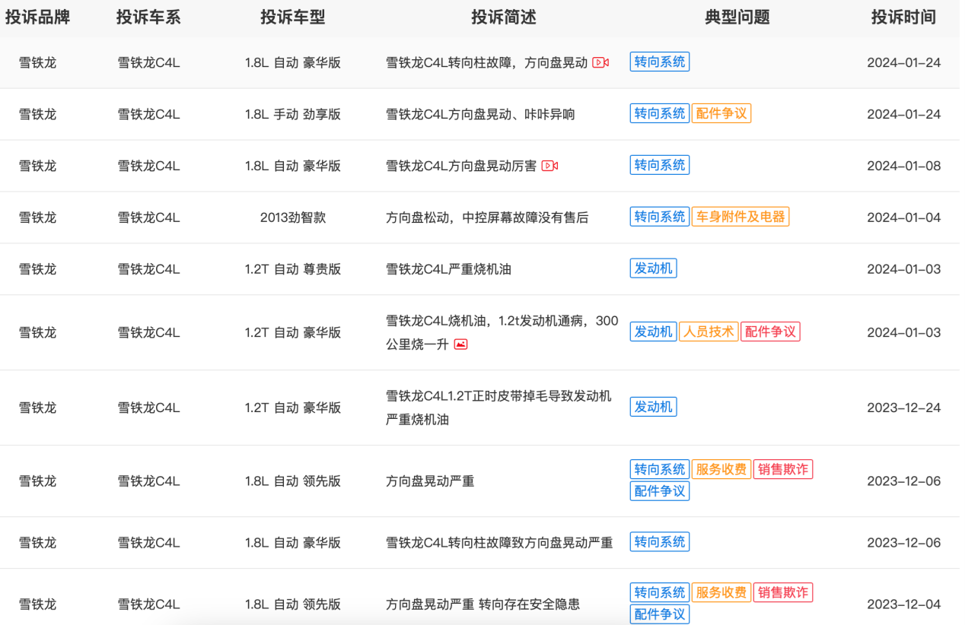This screenshot has height=625, width=965.
Task: Select the 车身附件及电器 tag
Action: 740,217
